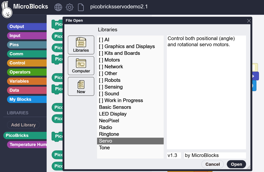Click the New project shortcut

81,86
